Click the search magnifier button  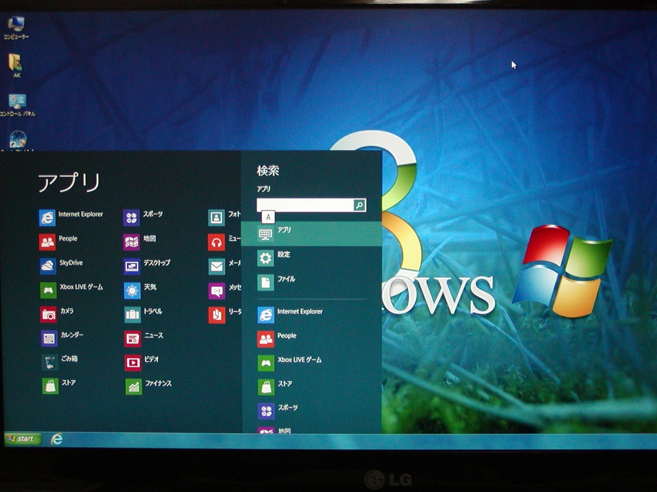click(x=359, y=205)
